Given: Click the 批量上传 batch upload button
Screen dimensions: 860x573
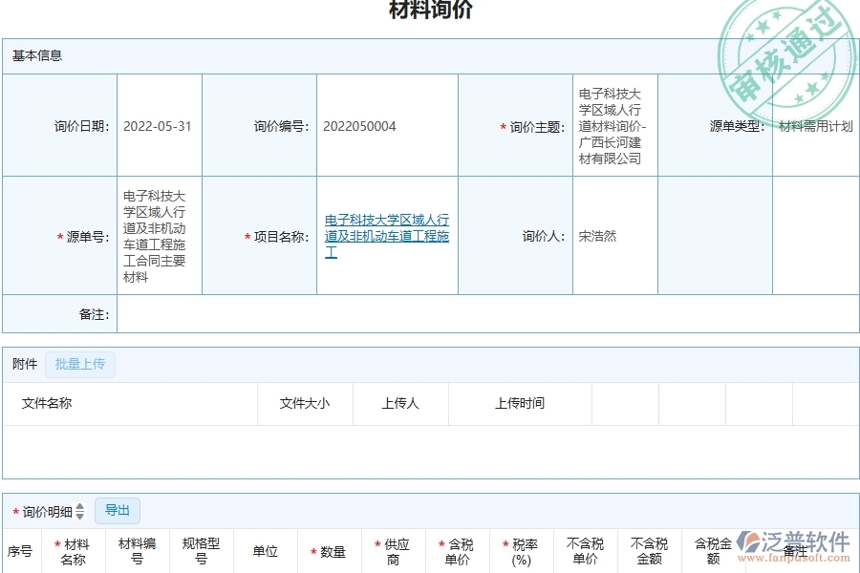Looking at the screenshot, I should click(x=80, y=365).
